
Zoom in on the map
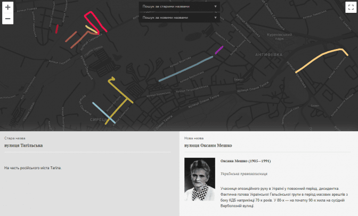(8, 7)
